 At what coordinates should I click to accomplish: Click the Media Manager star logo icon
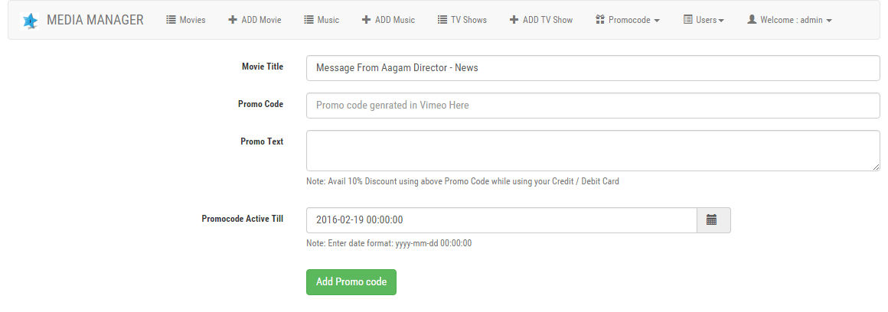[x=30, y=20]
